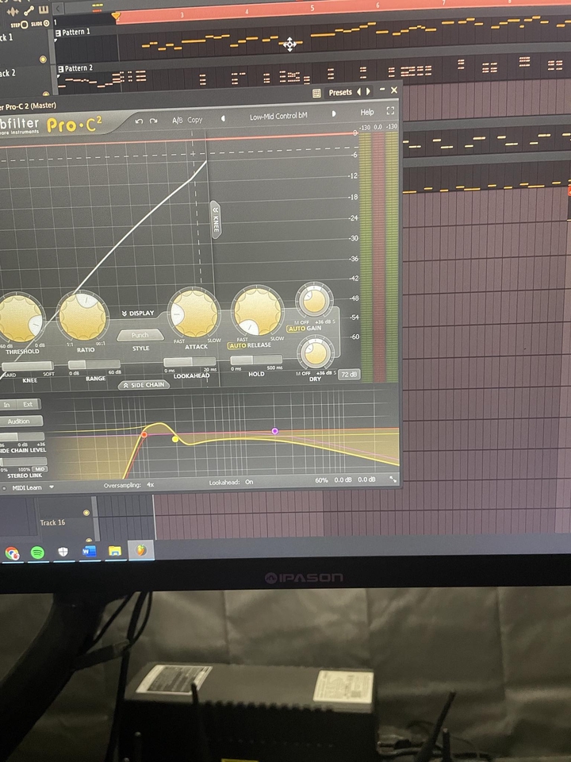The width and height of the screenshot is (571, 762).
Task: Click the Lookahead slider
Action: 190,362
